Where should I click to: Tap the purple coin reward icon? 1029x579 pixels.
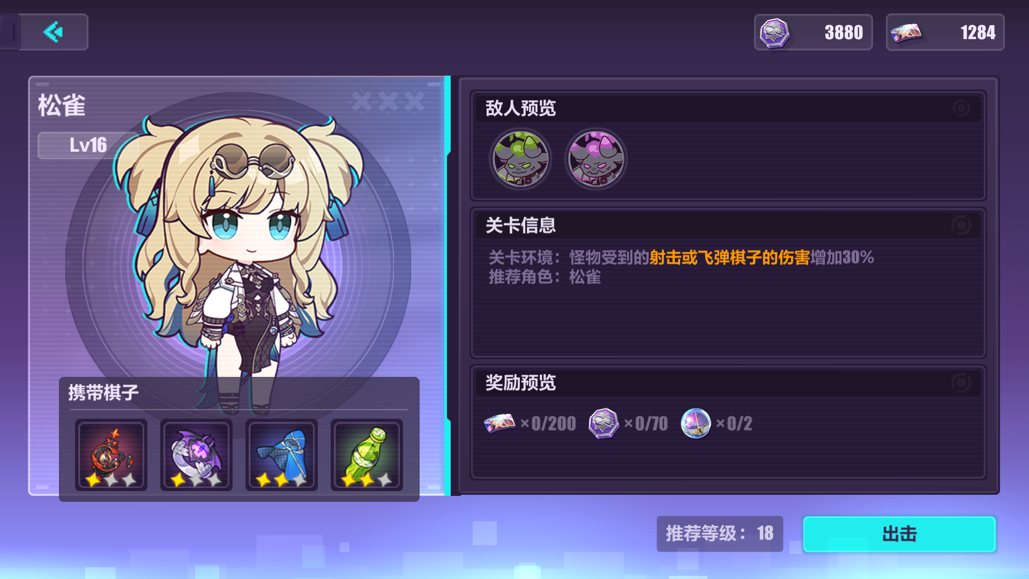[603, 423]
